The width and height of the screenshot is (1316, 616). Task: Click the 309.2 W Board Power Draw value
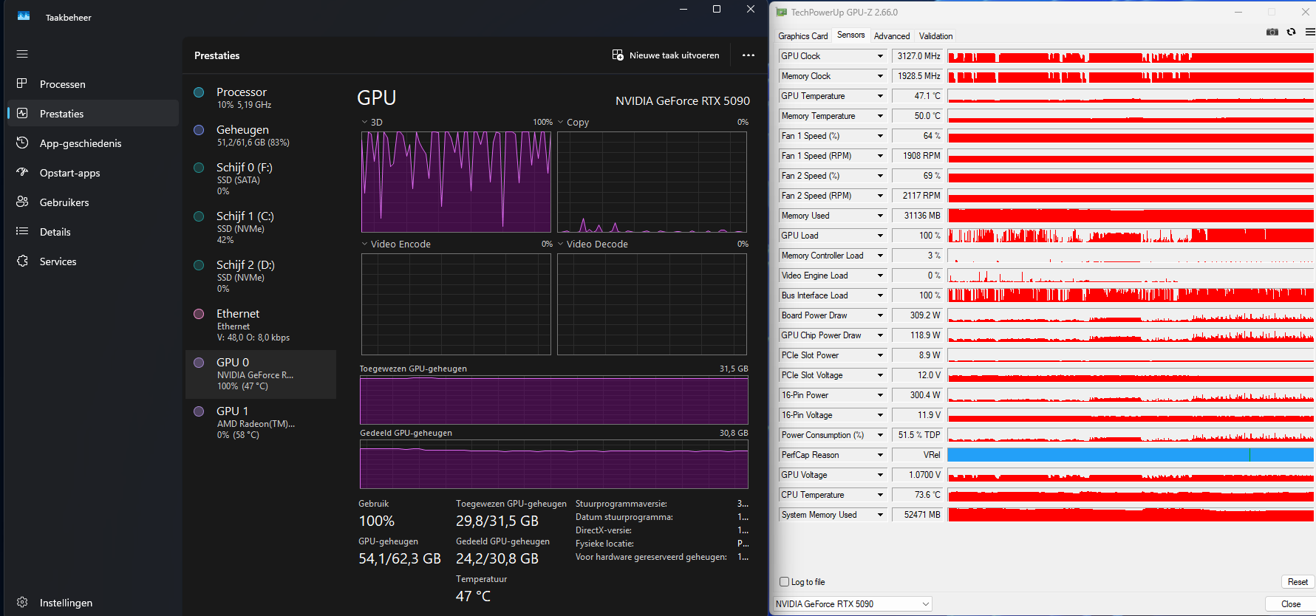pos(918,315)
